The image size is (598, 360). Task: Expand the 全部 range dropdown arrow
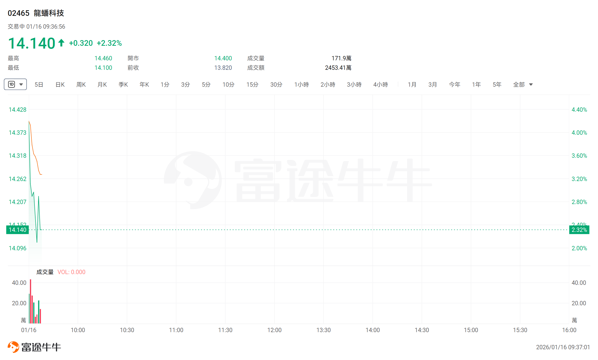531,84
